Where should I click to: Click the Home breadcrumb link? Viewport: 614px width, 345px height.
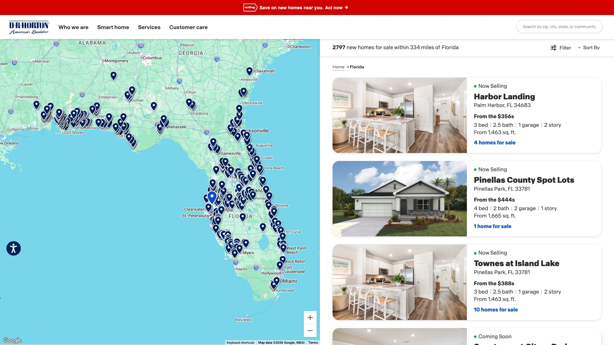coord(338,67)
